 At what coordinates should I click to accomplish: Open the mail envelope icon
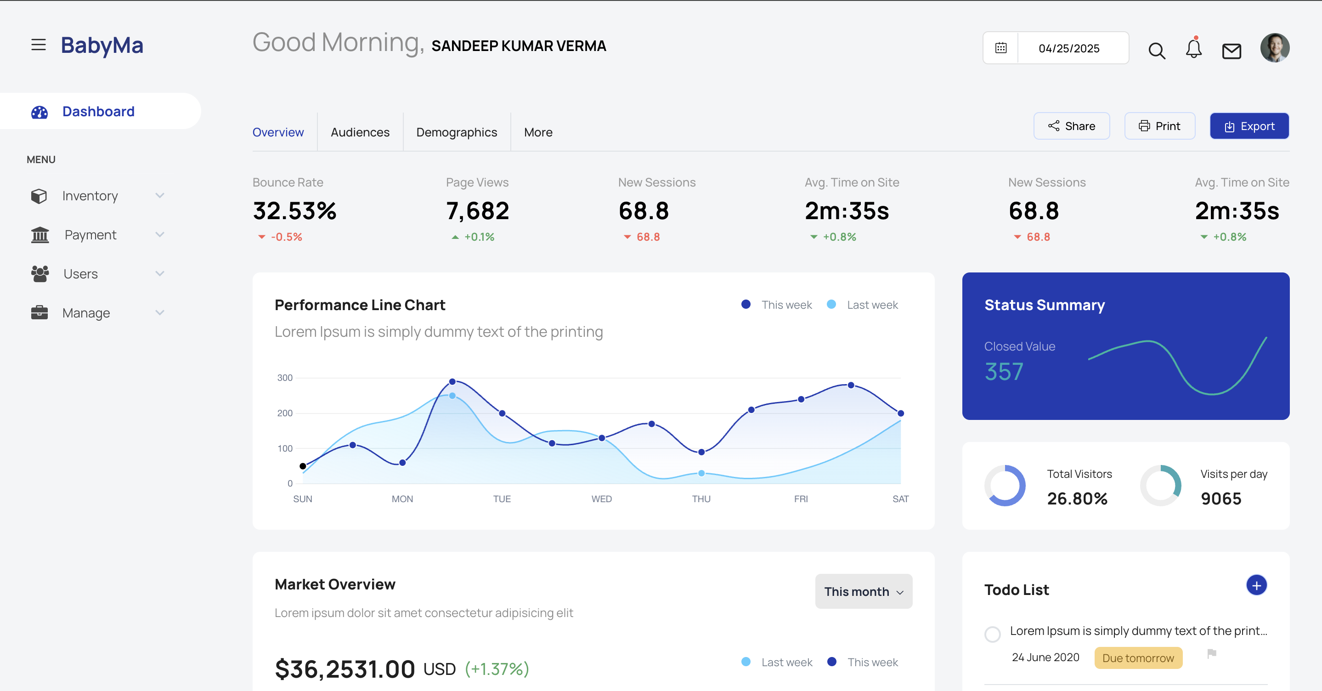click(1231, 51)
